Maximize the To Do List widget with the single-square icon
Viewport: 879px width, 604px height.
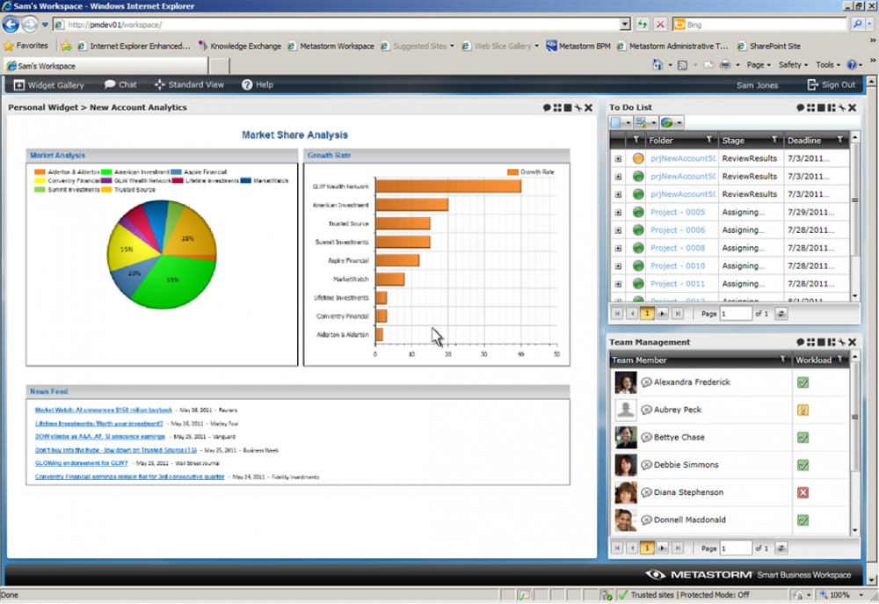[821, 107]
